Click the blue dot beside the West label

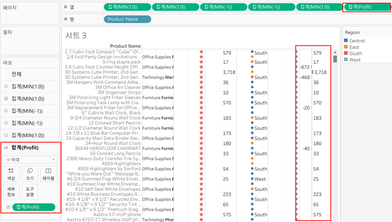(252, 179)
